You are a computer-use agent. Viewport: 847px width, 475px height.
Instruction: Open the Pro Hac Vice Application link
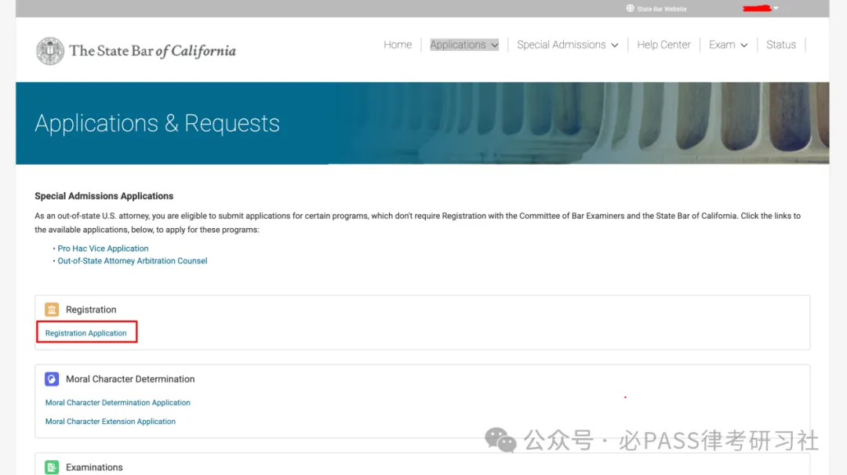click(x=104, y=248)
